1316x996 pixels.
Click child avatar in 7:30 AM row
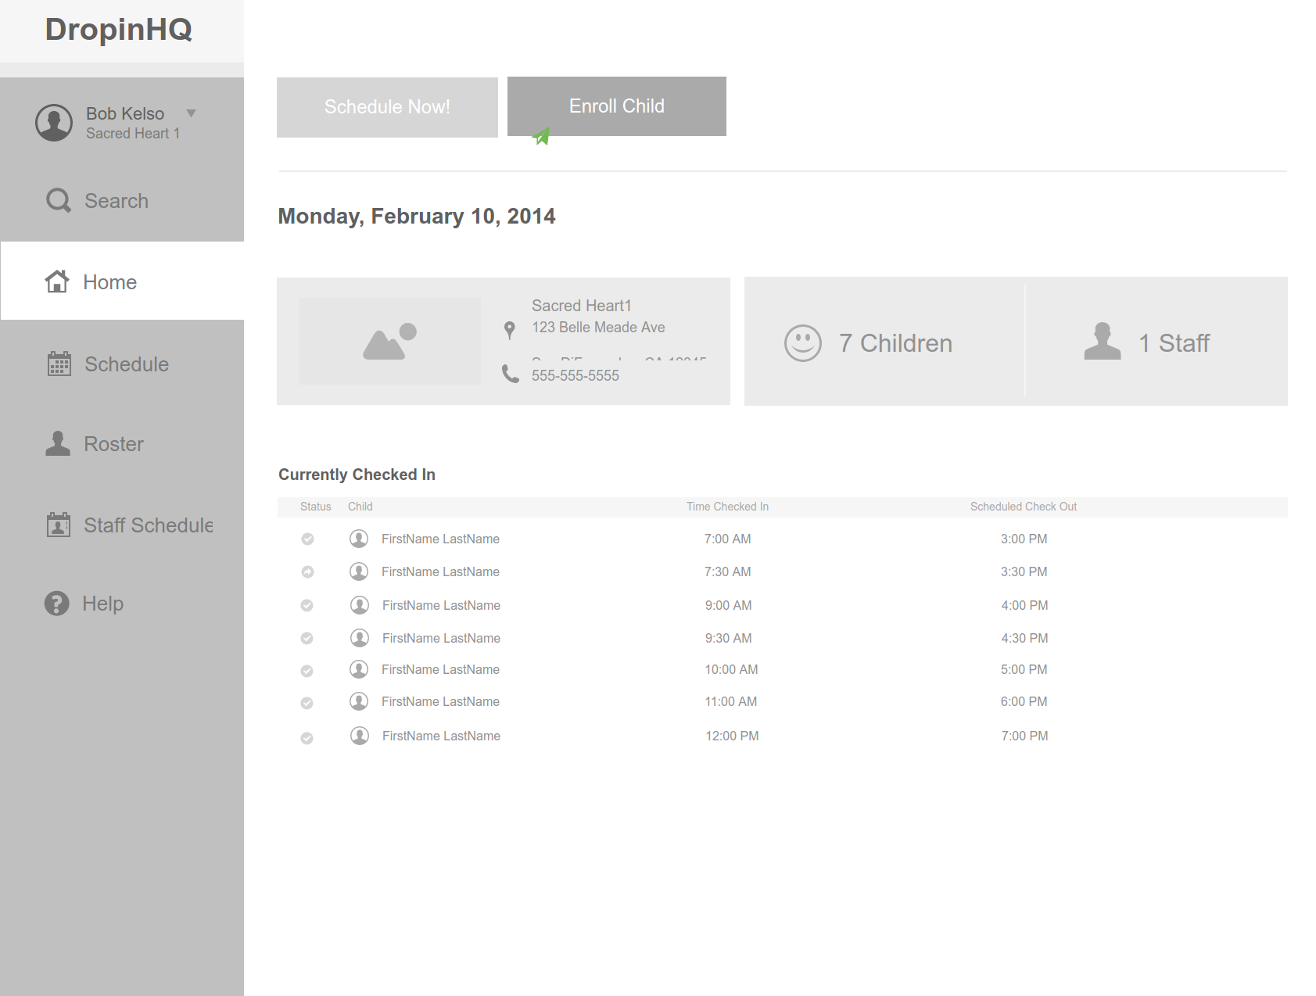coord(359,571)
